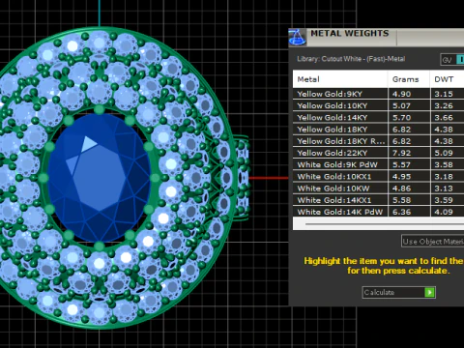Select the Yellow Gold:9KY row
464x348 pixels.
pyautogui.click(x=378, y=94)
